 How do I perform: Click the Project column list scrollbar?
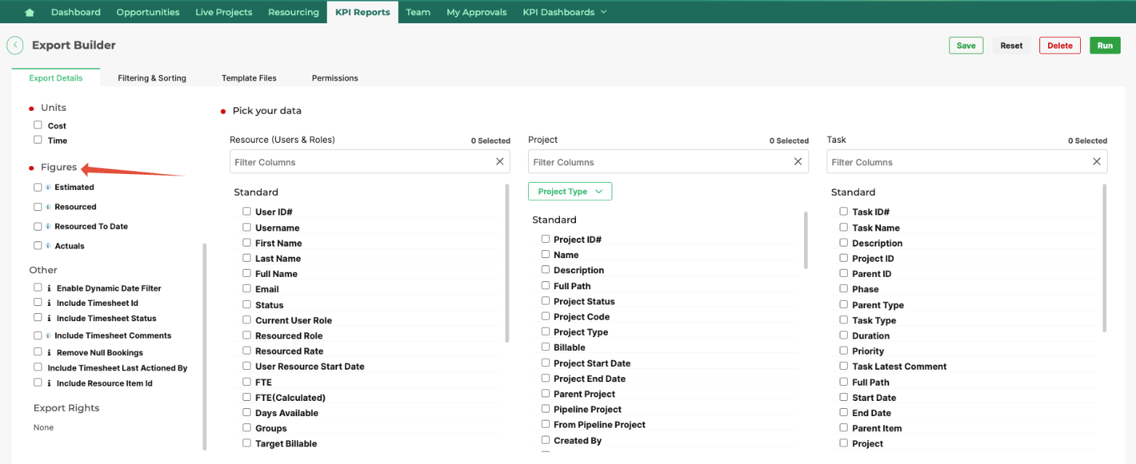click(x=805, y=240)
